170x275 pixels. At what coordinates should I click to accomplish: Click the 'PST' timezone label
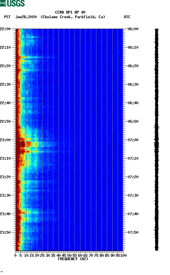click(7, 17)
